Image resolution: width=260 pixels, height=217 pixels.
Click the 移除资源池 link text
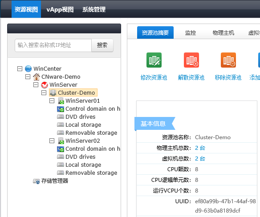[228, 77]
